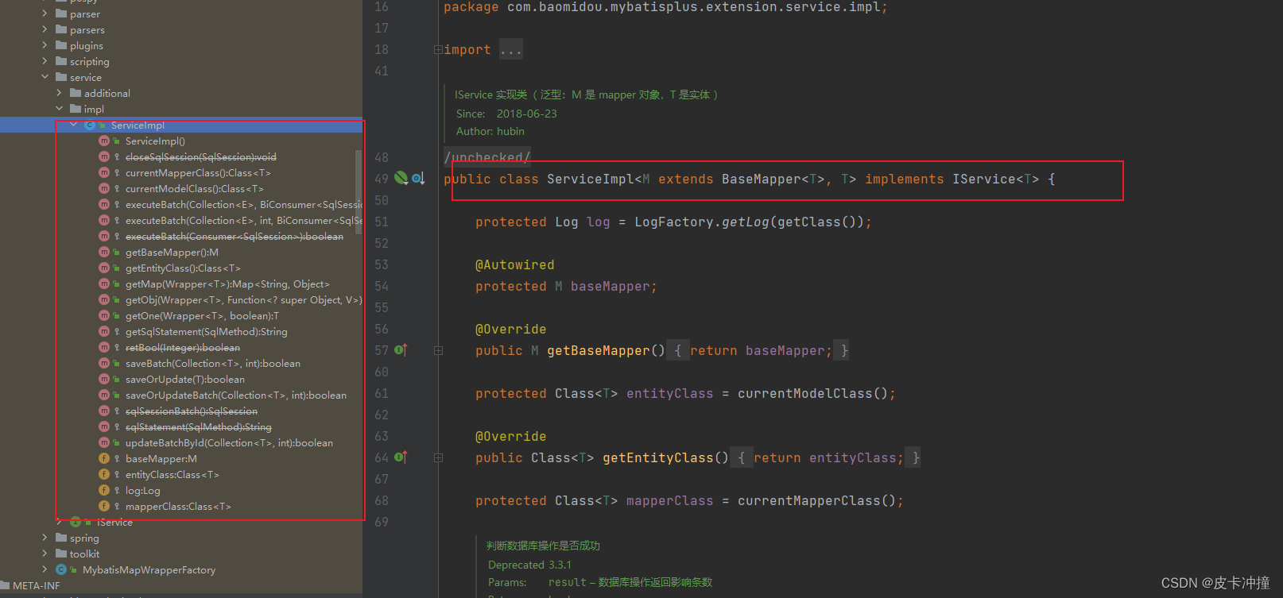1283x598 pixels.
Task: Click the class icon beside ServiceImpl tree node
Action: [90, 125]
